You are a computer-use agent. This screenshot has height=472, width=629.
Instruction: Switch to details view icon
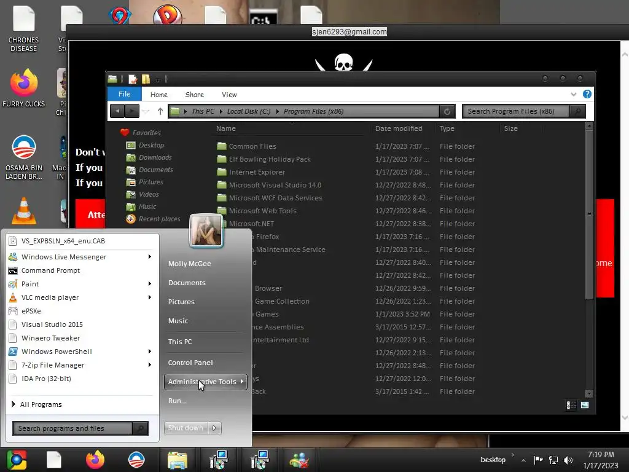click(x=571, y=406)
